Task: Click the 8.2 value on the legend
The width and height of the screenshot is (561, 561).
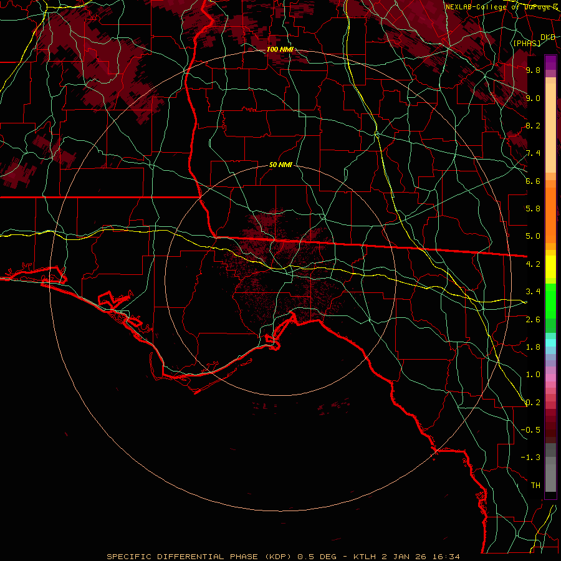Action: (533, 125)
